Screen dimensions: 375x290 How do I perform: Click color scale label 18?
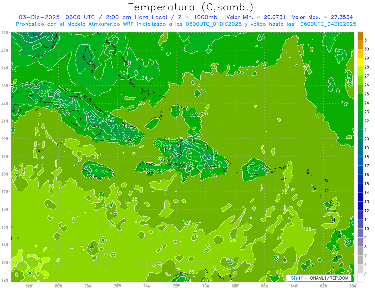[x=367, y=157]
